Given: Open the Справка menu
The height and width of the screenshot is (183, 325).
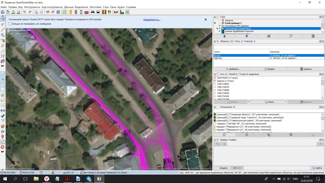Looking at the screenshot, I should click(131, 7).
